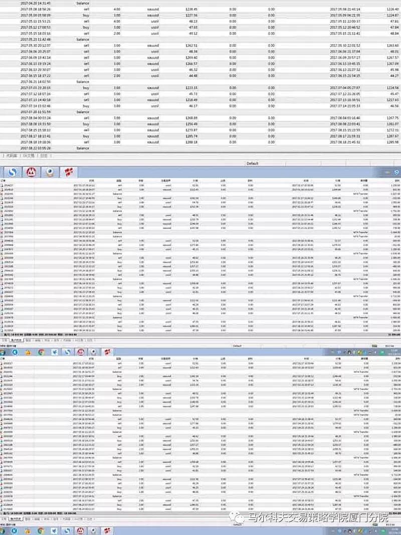Open the EA交易 tab in top terminal
The width and height of the screenshot is (401, 535).
click(x=28, y=156)
